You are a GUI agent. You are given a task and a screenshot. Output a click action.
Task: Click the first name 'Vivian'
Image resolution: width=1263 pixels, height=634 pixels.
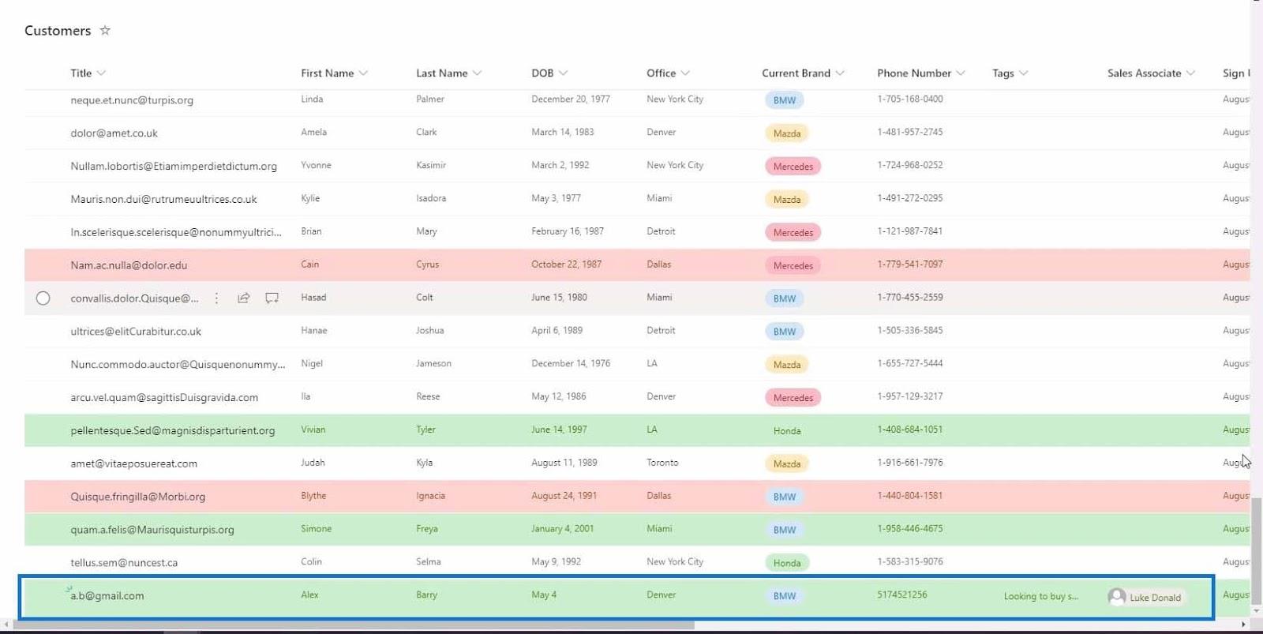pos(313,430)
